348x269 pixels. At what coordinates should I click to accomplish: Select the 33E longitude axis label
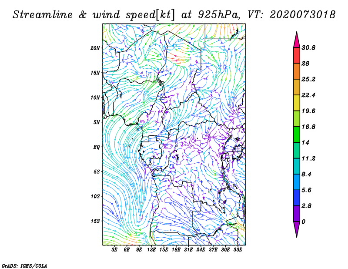tap(238, 250)
